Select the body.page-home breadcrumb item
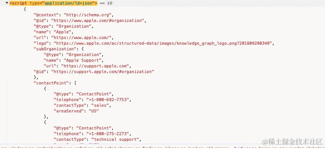Image resolution: width=325 pixels, height=148 pixels. (248, 147)
